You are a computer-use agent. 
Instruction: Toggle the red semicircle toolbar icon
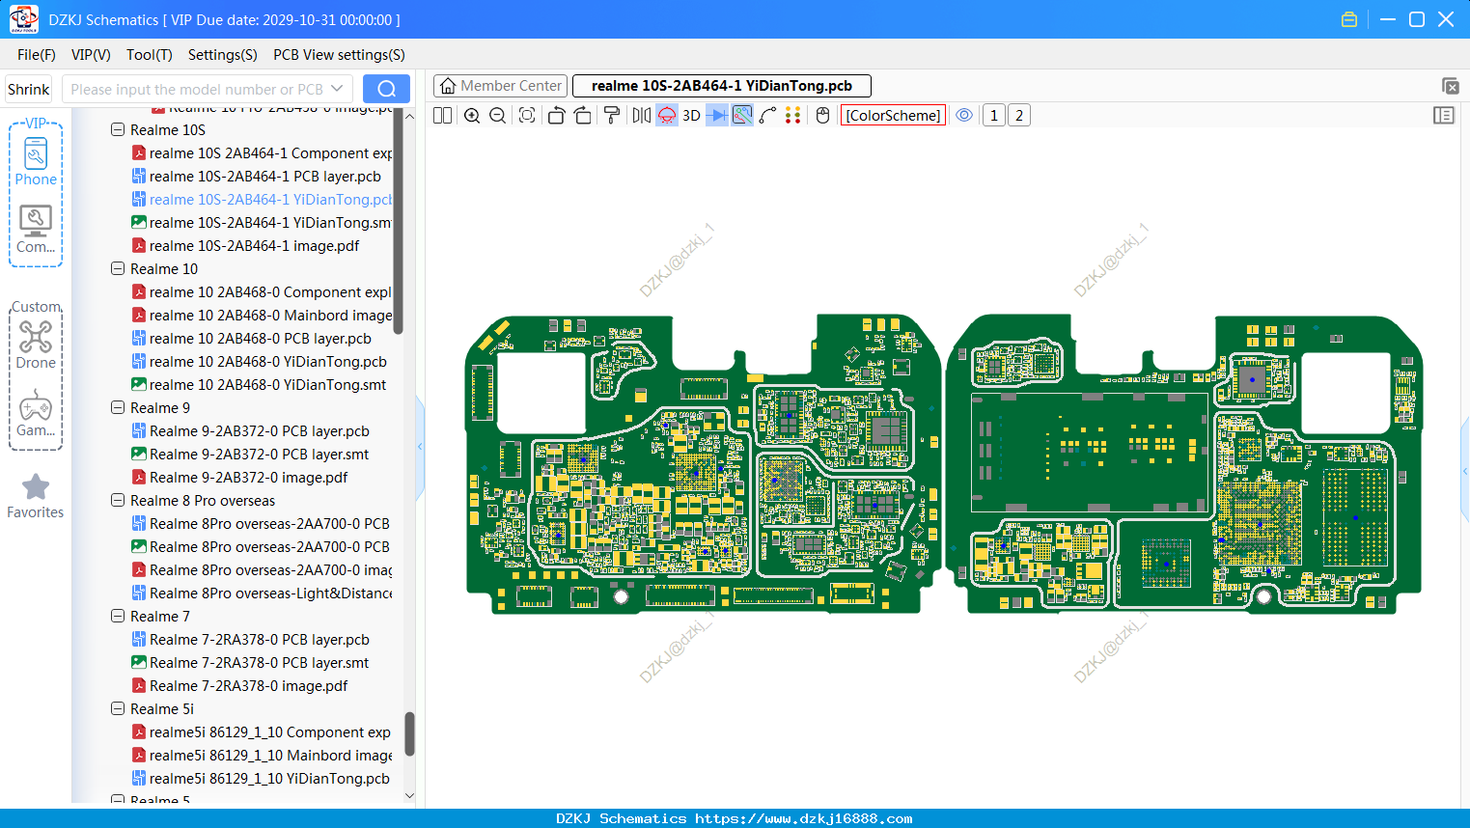pos(667,116)
